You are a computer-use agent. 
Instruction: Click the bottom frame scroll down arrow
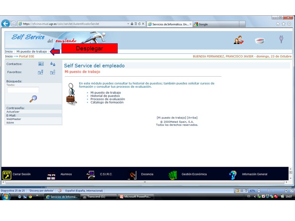290,178
